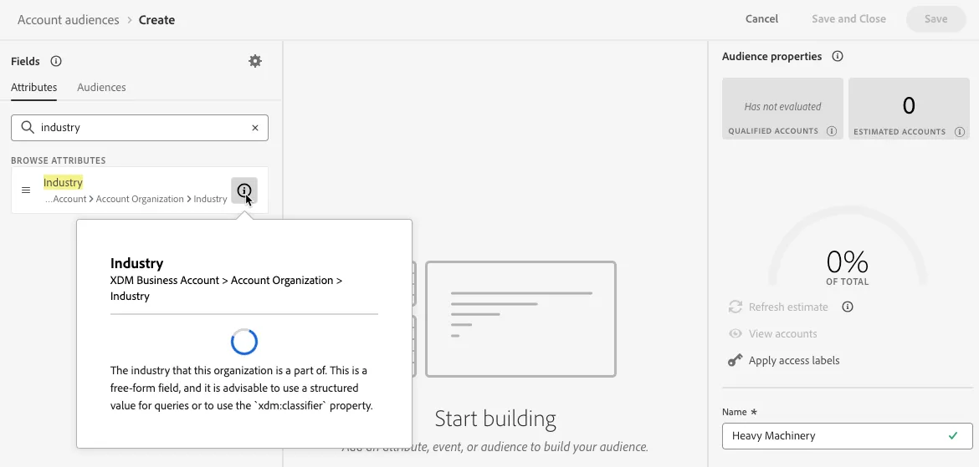Click Save and Close button

(x=848, y=18)
